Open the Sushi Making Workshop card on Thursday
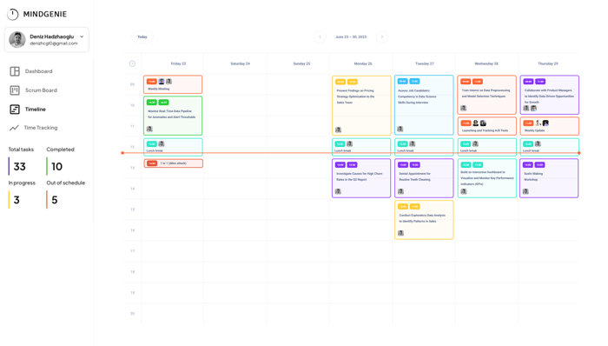 point(549,178)
